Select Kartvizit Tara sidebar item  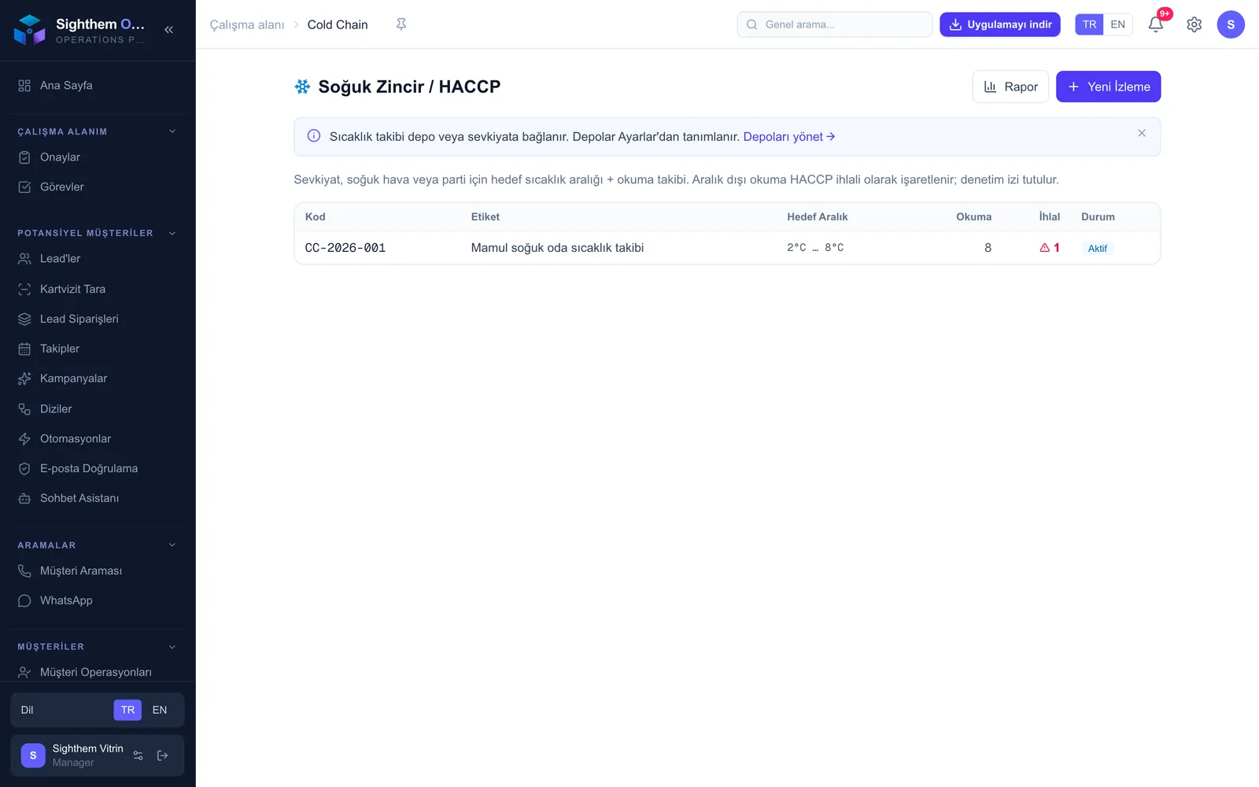98,289
